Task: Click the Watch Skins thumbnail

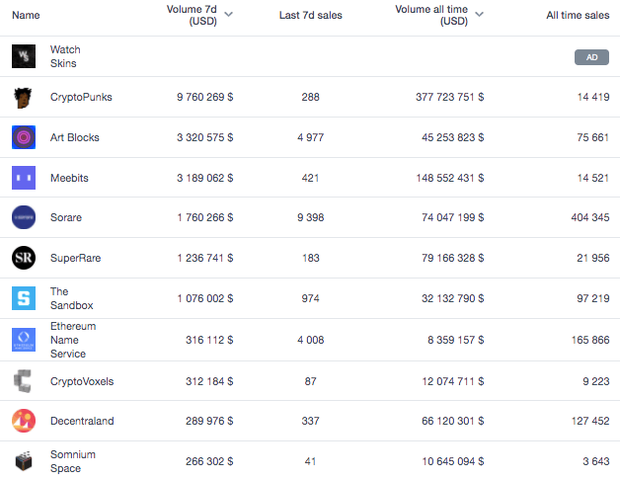Action: click(24, 56)
